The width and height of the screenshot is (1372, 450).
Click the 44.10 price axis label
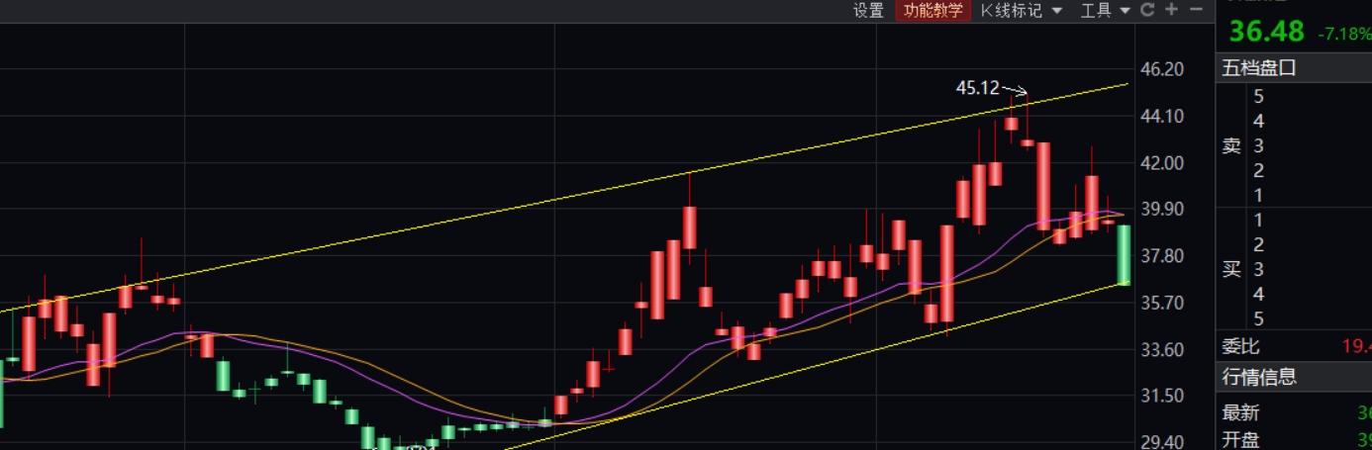click(x=1162, y=116)
